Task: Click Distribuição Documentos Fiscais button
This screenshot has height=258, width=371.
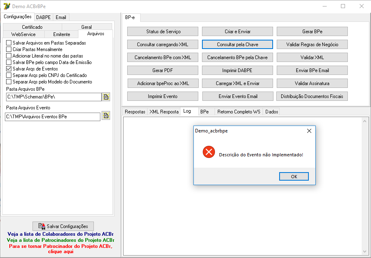Action: pos(312,96)
